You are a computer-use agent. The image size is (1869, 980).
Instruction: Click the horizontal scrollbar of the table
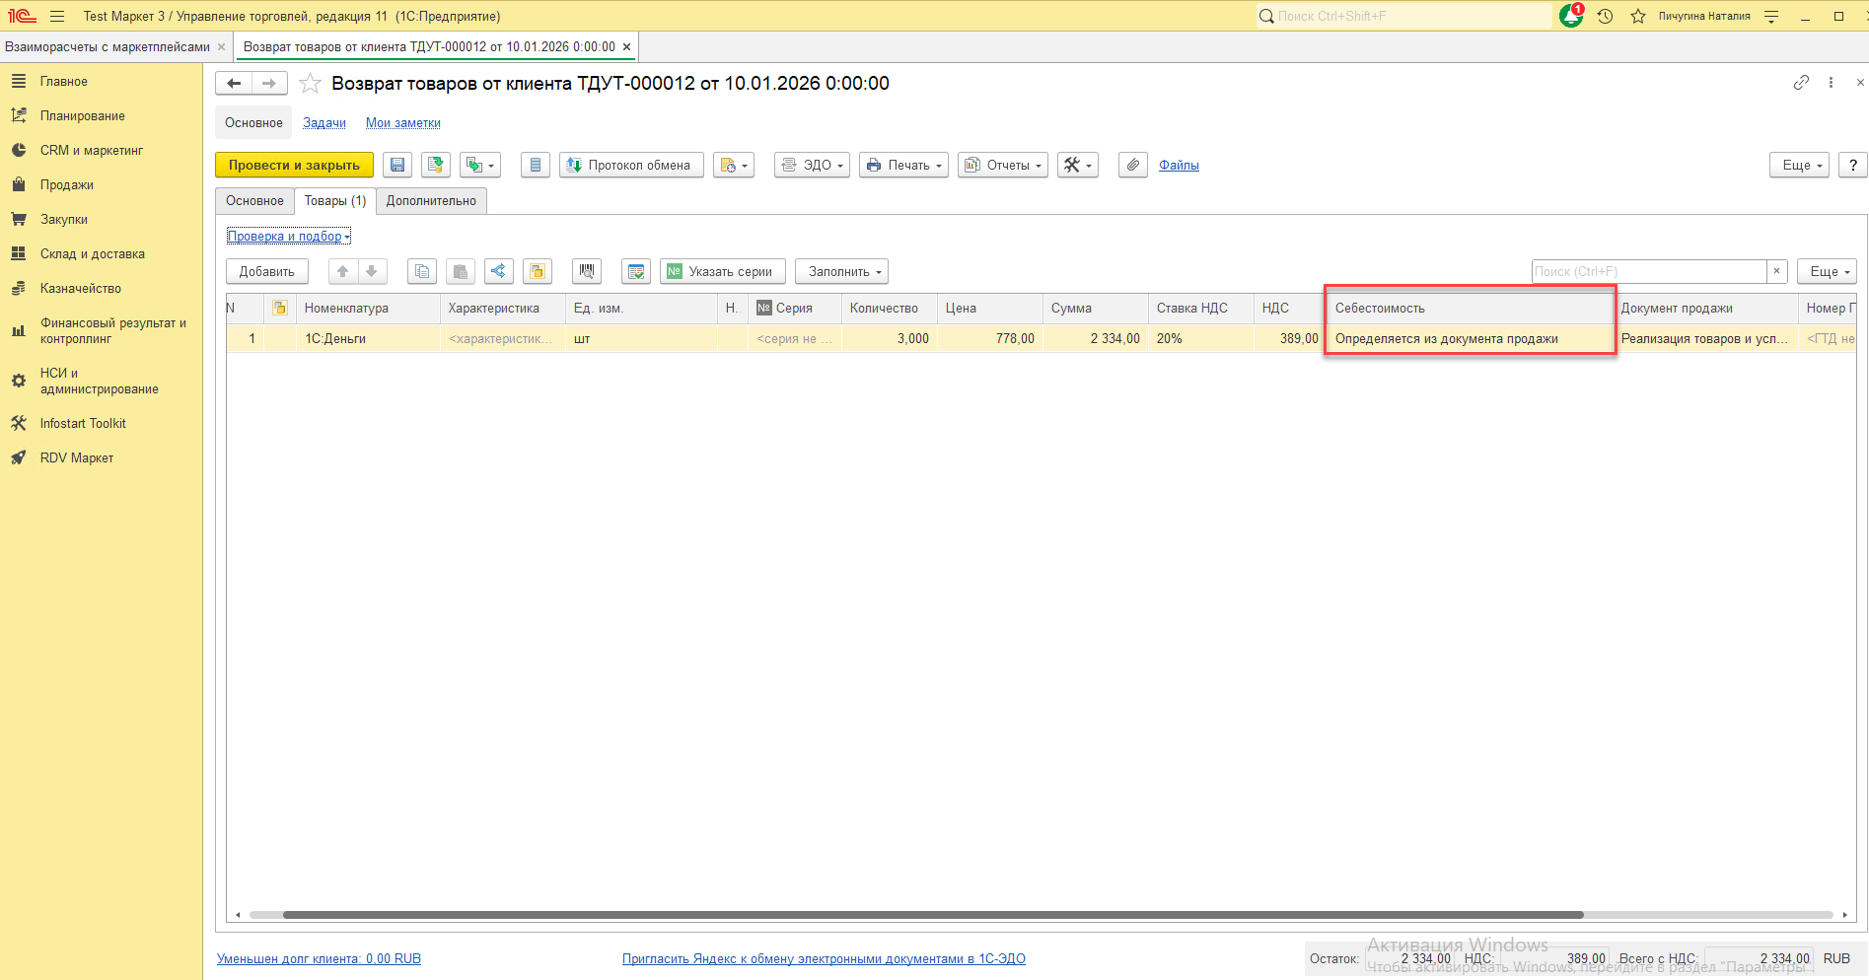pos(932,915)
